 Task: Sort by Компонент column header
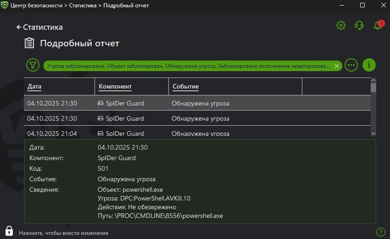[x=115, y=86]
